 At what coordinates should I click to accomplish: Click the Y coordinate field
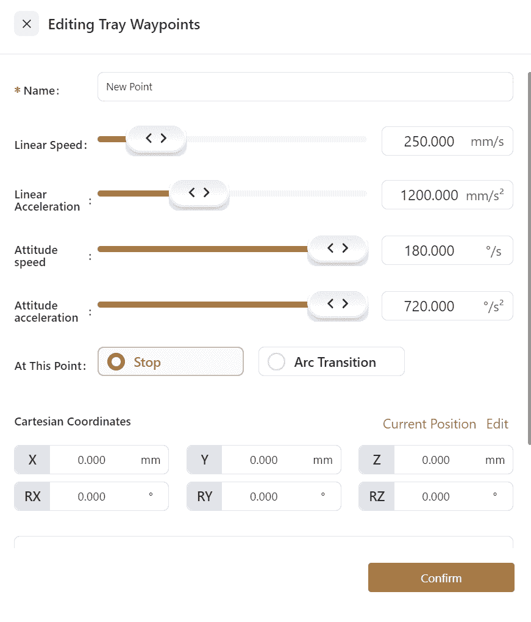coord(264,460)
